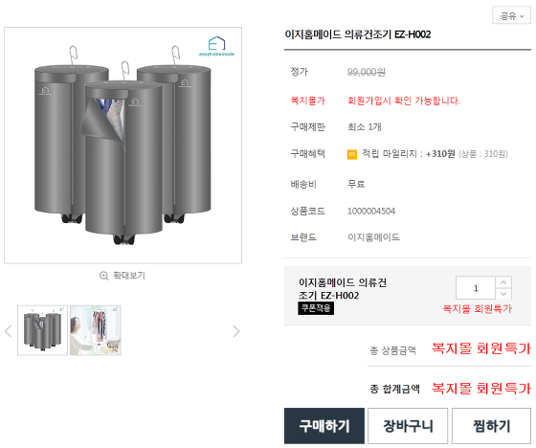
Task: Click the quantity input field
Action: point(476,288)
